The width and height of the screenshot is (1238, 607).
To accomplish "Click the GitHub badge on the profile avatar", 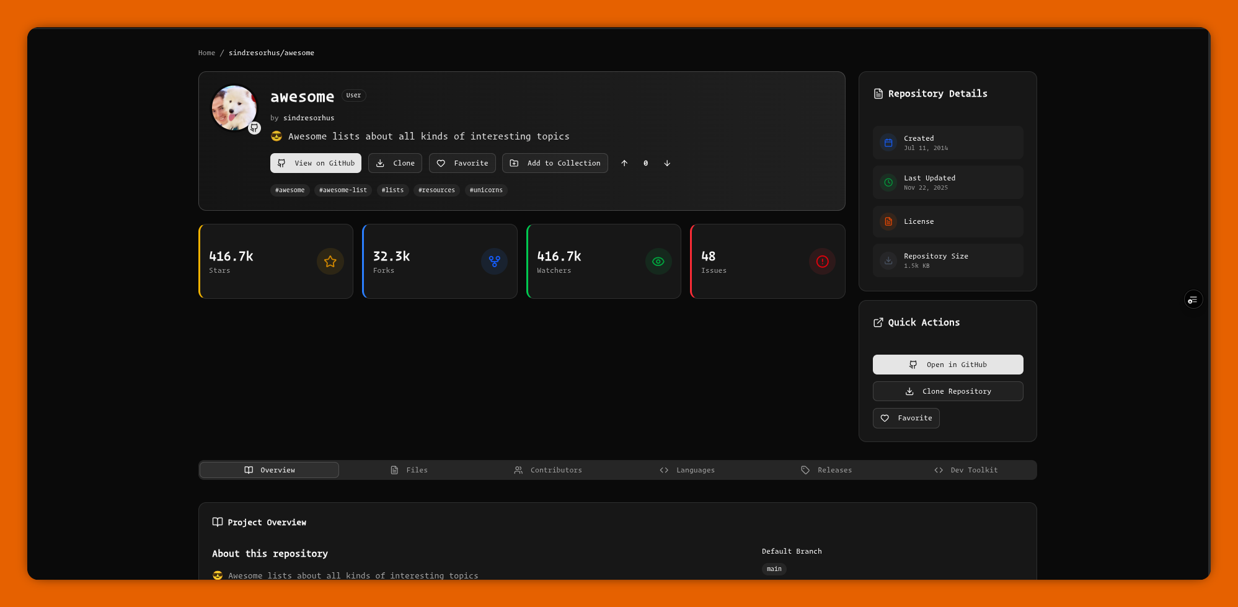I will (x=254, y=128).
